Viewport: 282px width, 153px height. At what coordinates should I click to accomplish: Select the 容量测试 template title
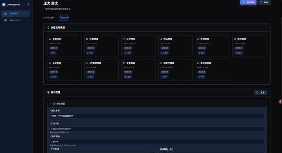(131, 63)
